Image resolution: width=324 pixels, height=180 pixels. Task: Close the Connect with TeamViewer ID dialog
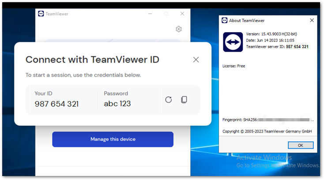pyautogui.click(x=196, y=60)
